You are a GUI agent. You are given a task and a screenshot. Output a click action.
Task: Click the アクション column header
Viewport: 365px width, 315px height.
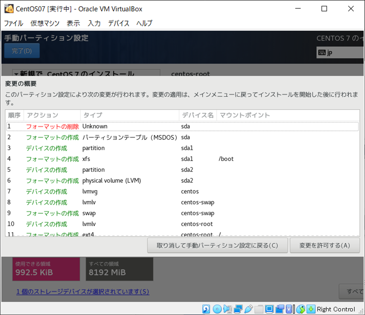click(52, 115)
